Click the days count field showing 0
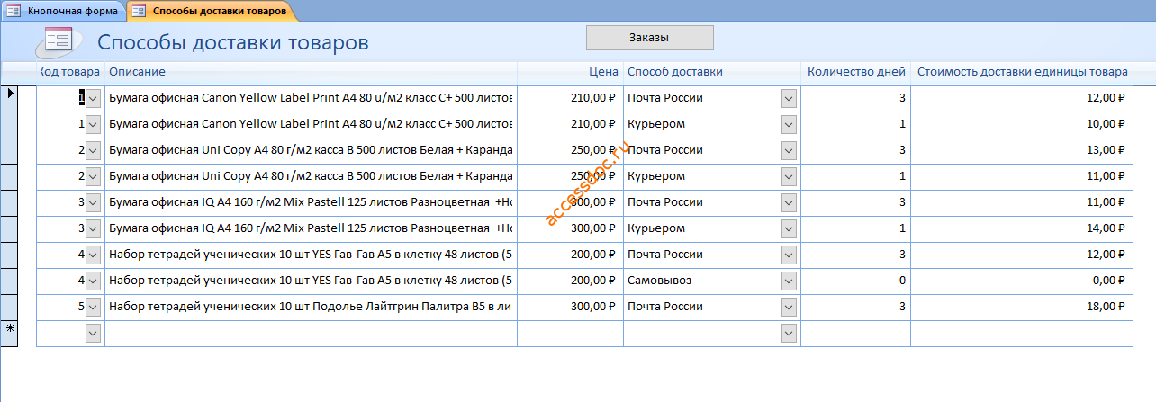 click(x=855, y=281)
